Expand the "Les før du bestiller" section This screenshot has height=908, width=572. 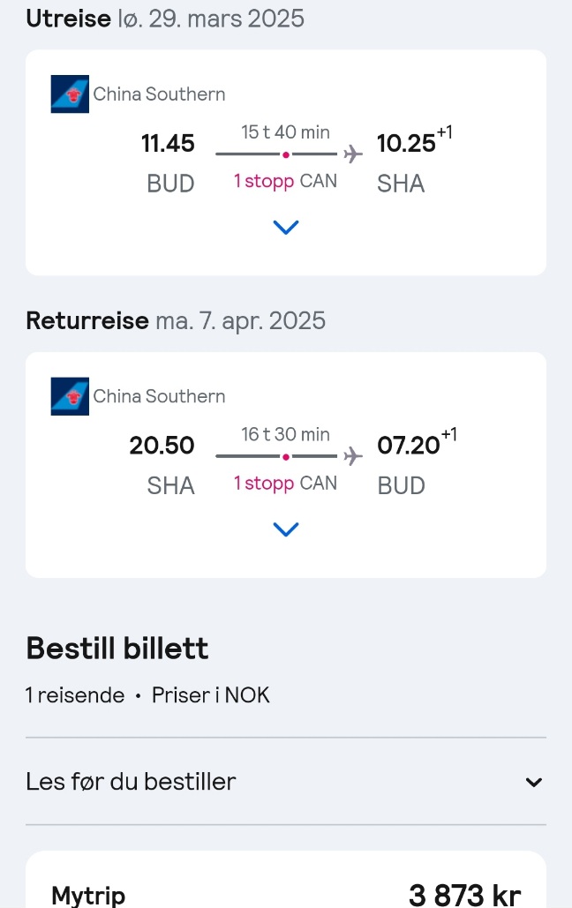pyautogui.click(x=534, y=783)
